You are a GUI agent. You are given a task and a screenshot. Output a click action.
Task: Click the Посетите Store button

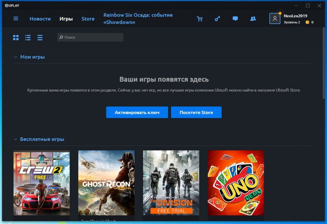[196, 112]
